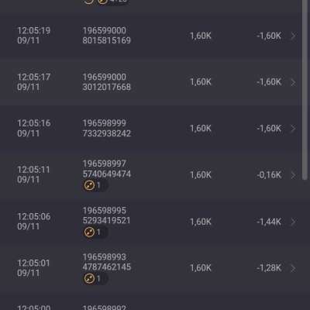Click the badge icon on the 12:05:06 row

point(89,232)
